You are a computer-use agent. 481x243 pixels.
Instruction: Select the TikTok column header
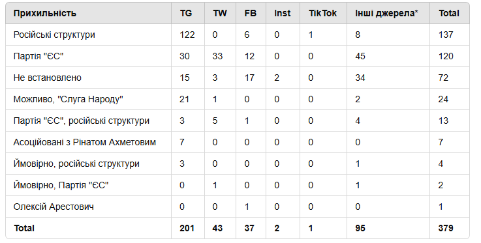322,13
